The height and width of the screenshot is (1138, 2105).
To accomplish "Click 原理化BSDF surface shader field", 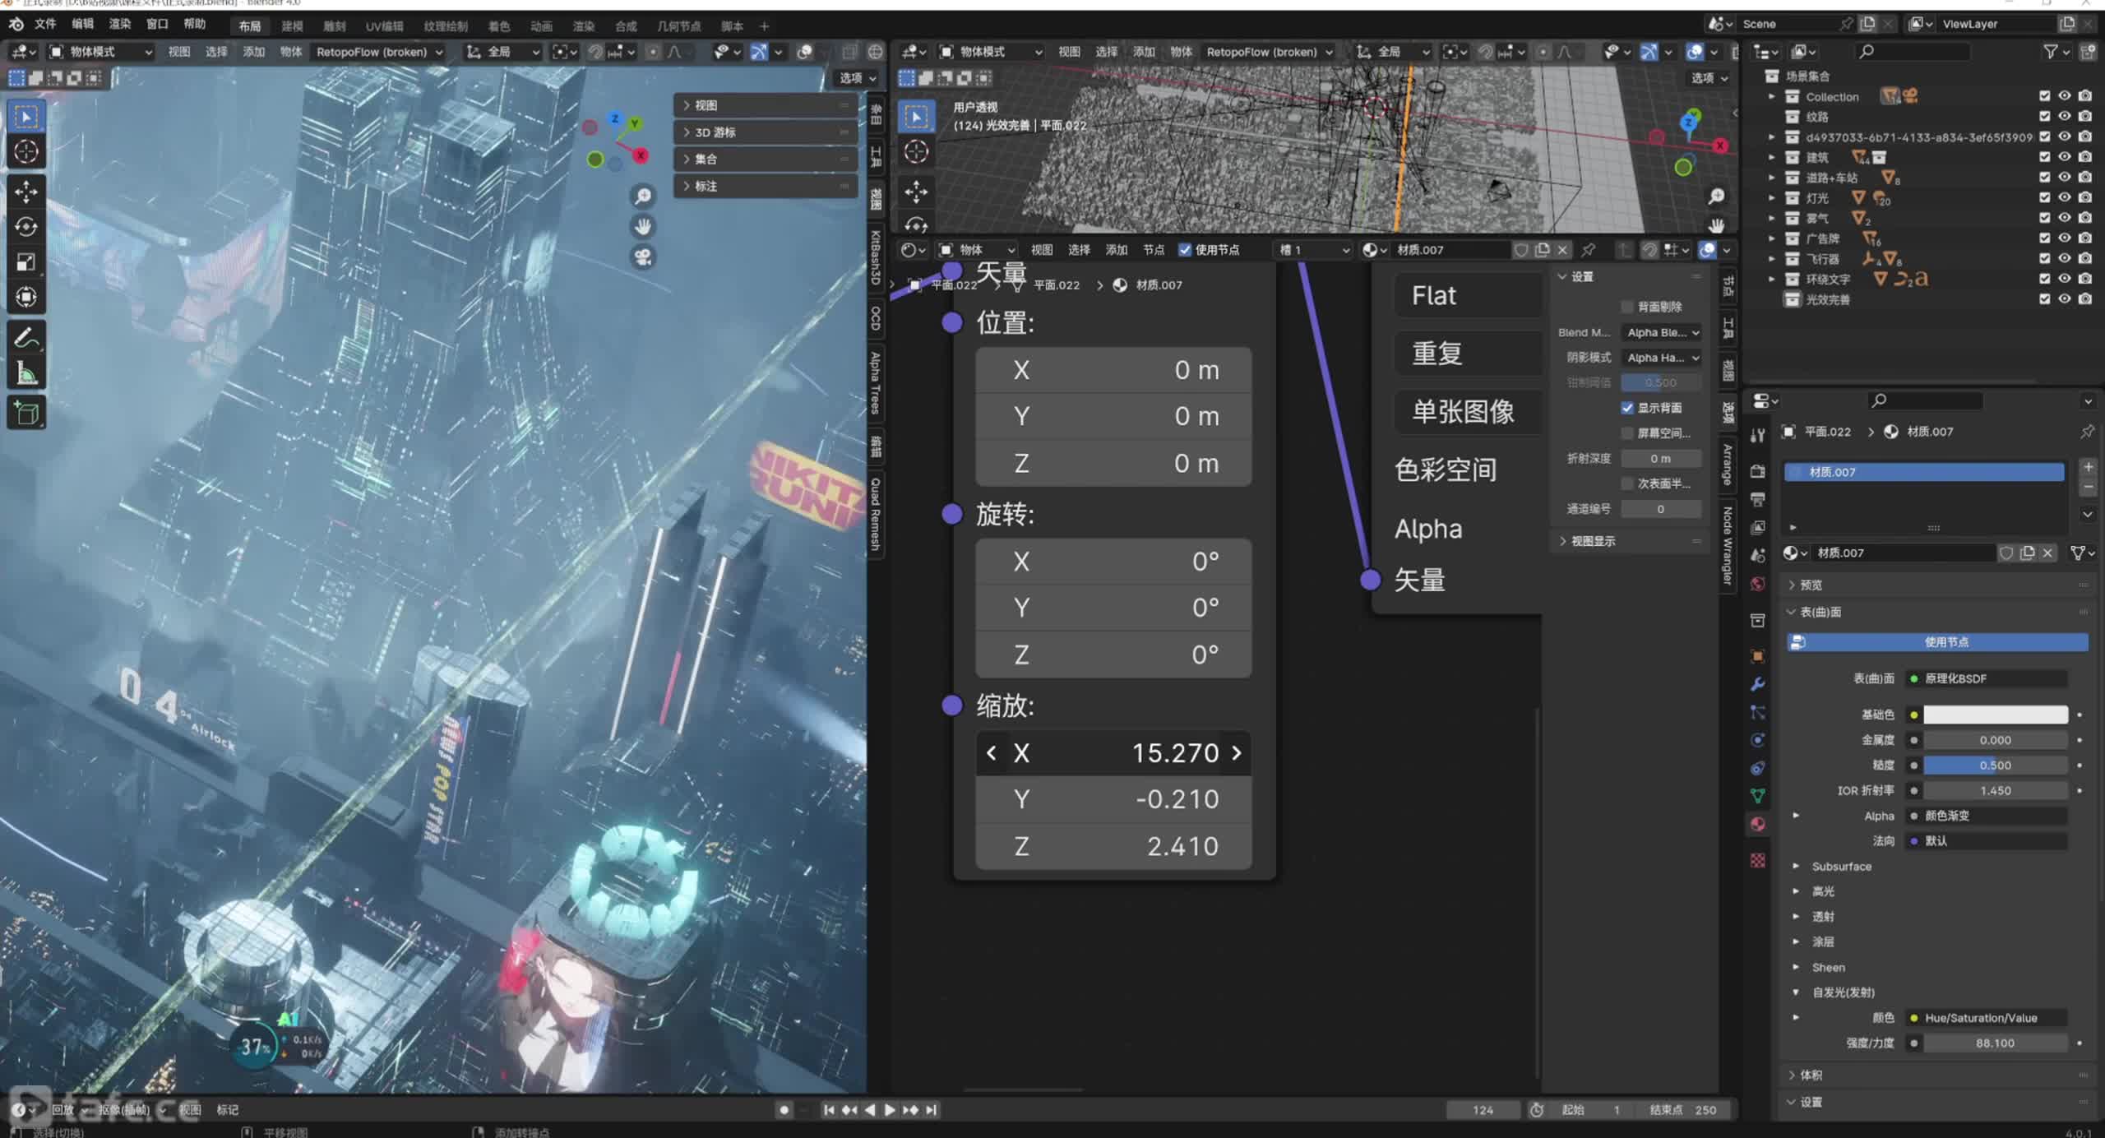I will click(1987, 679).
